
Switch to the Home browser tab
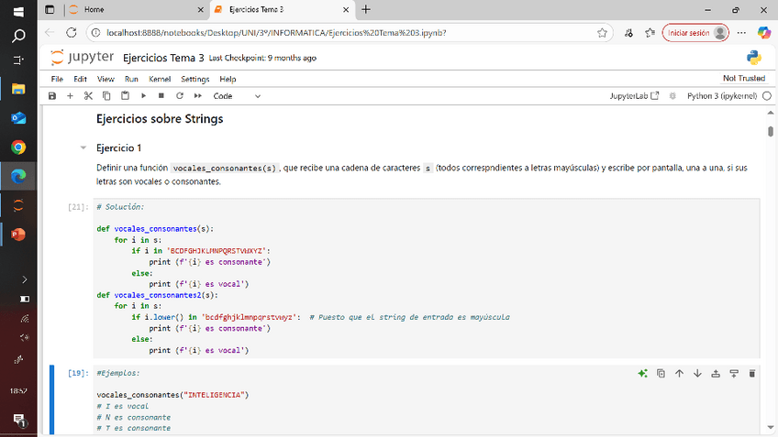click(94, 9)
